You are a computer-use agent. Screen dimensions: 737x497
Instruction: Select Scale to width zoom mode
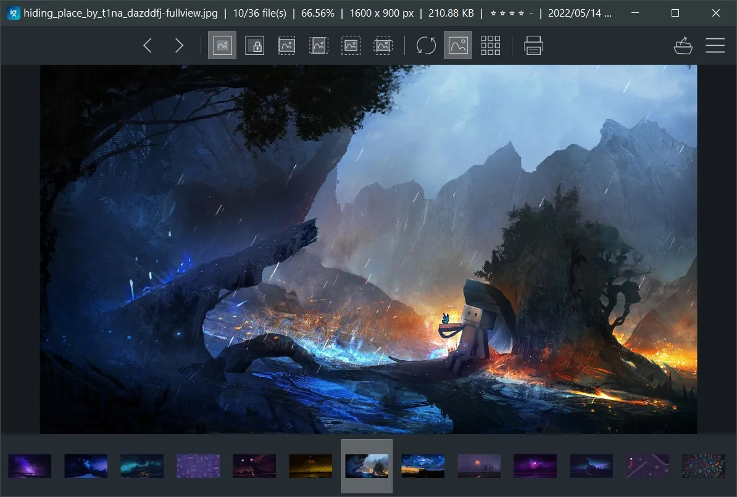(x=287, y=46)
